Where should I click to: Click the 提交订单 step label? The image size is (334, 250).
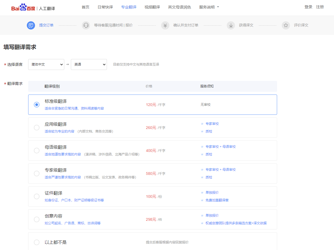tap(46, 25)
